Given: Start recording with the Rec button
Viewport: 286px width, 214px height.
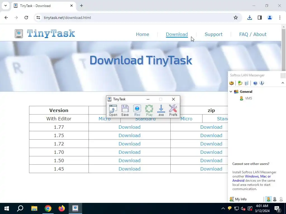Looking at the screenshot, I should 137,110.
